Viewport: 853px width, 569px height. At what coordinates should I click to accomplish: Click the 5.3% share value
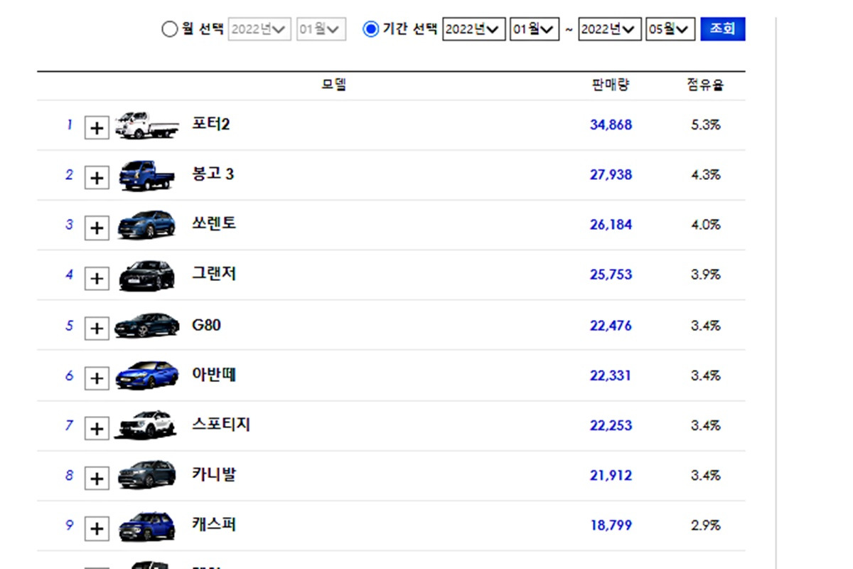(x=706, y=125)
